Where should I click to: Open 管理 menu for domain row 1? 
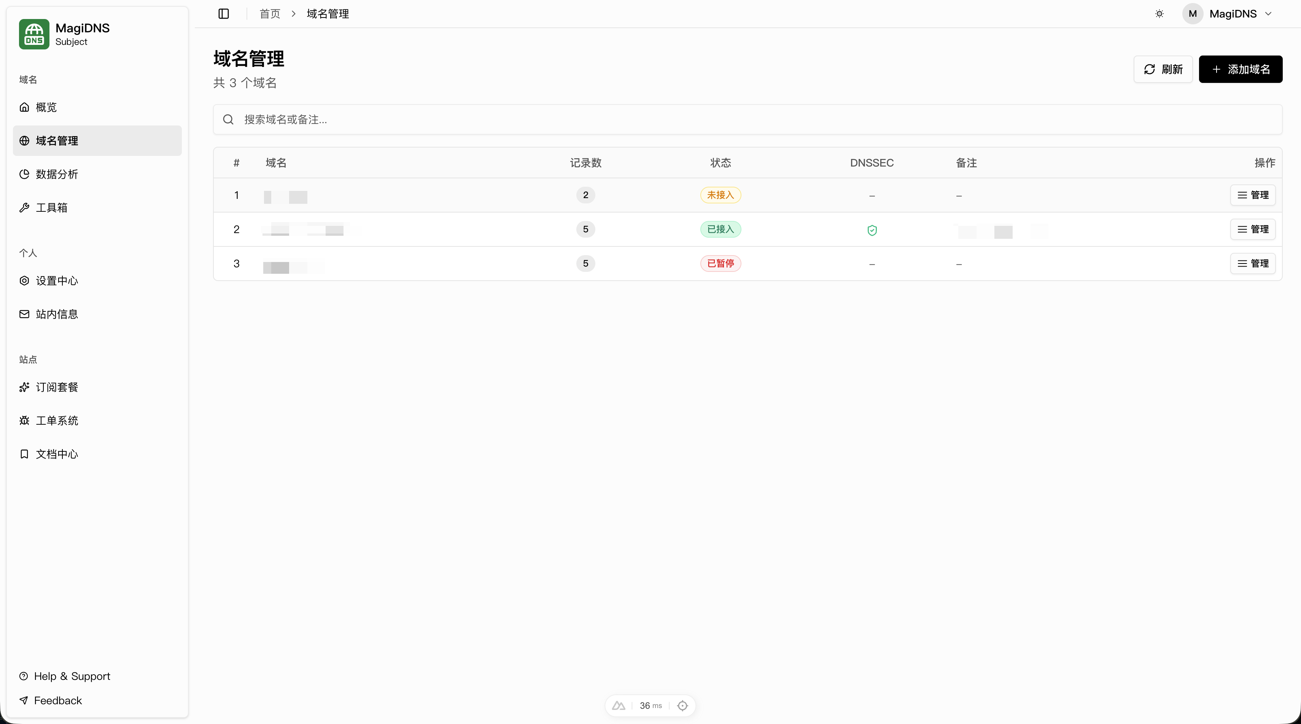pyautogui.click(x=1253, y=195)
